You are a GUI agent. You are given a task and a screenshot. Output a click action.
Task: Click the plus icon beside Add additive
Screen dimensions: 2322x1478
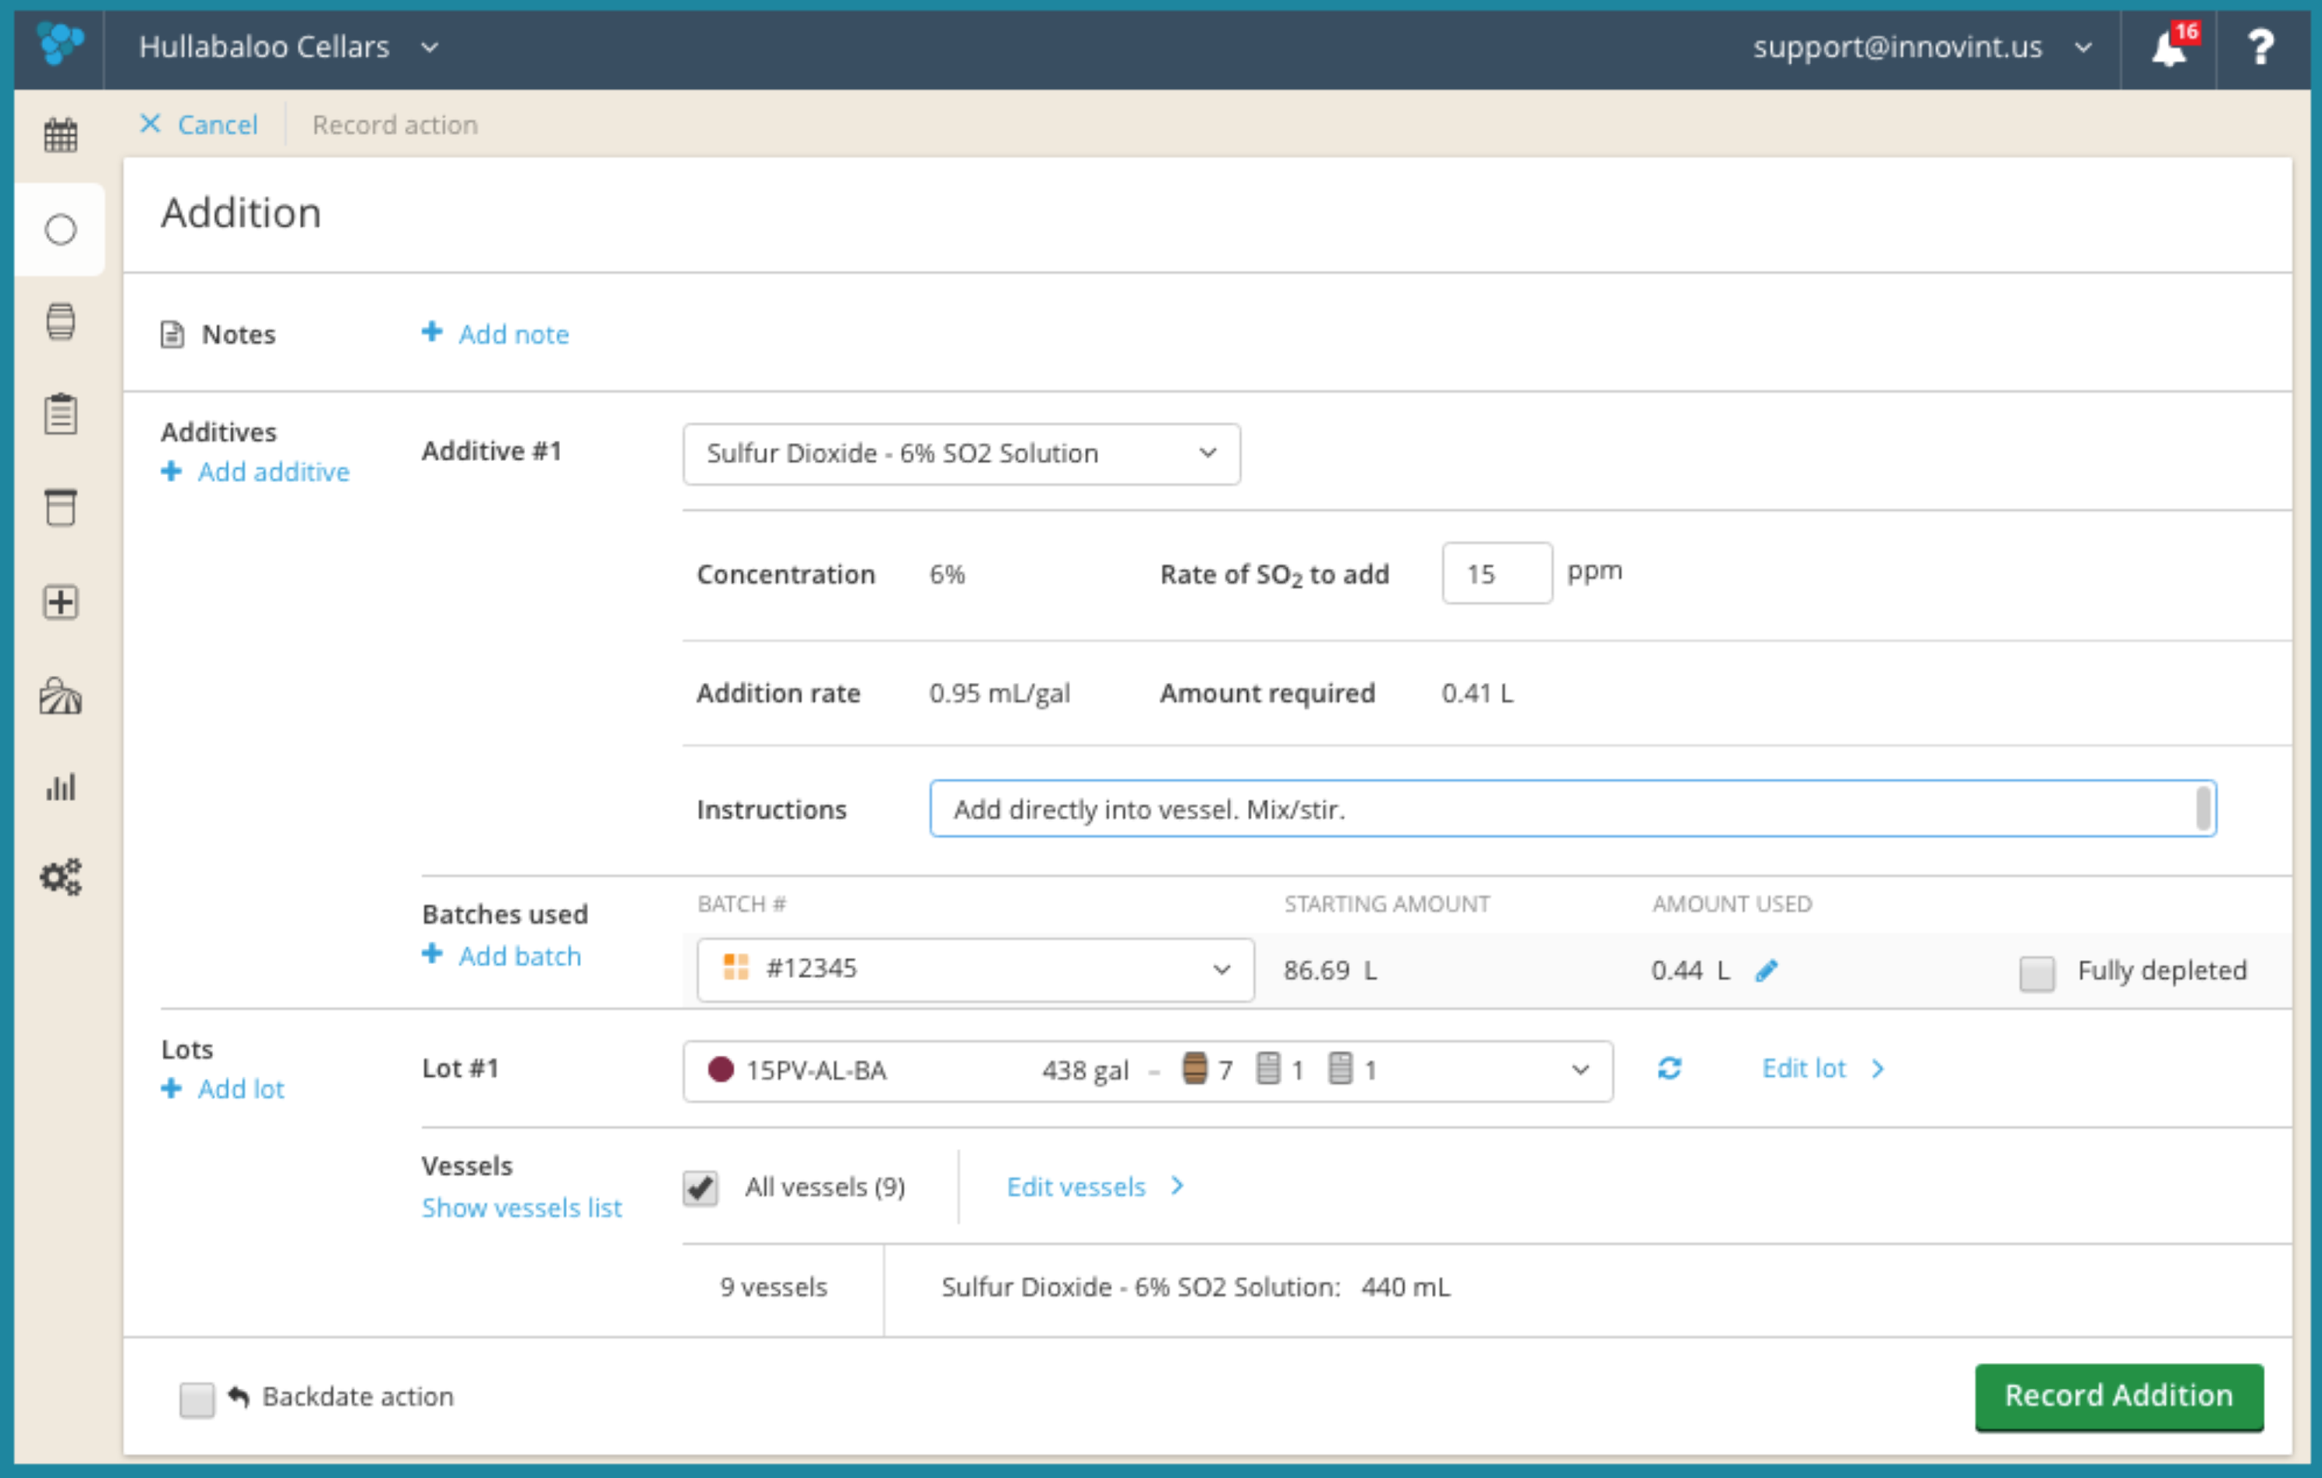[x=172, y=470]
